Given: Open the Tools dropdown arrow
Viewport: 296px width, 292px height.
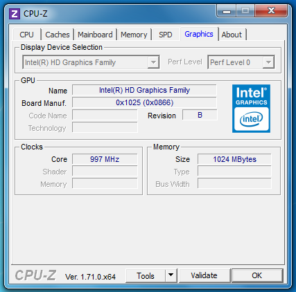Looking at the screenshot, I should [171, 275].
